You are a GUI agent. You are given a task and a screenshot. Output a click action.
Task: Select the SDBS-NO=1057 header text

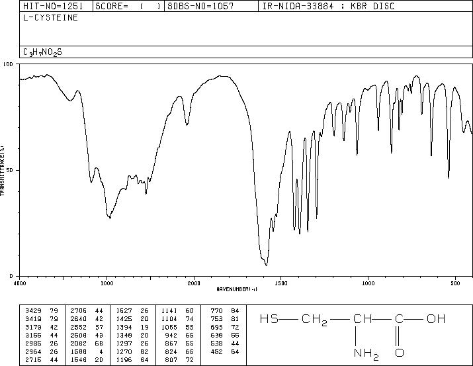click(200, 6)
